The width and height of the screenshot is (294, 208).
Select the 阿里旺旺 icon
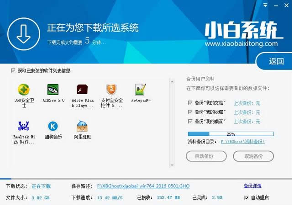click(82, 126)
